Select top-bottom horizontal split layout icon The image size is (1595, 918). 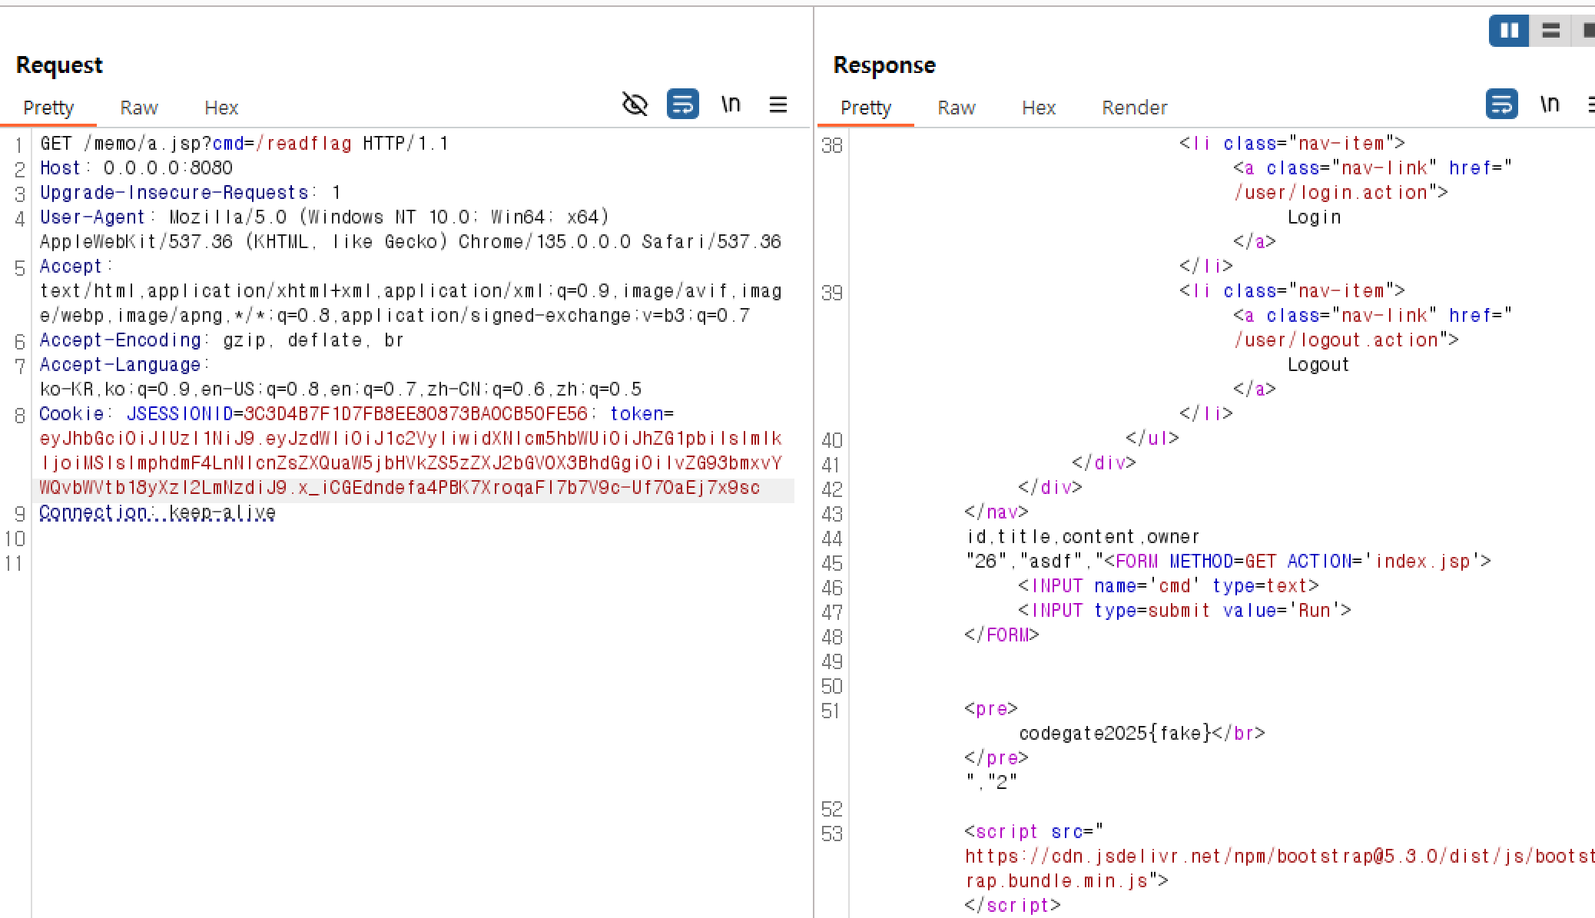click(x=1550, y=31)
